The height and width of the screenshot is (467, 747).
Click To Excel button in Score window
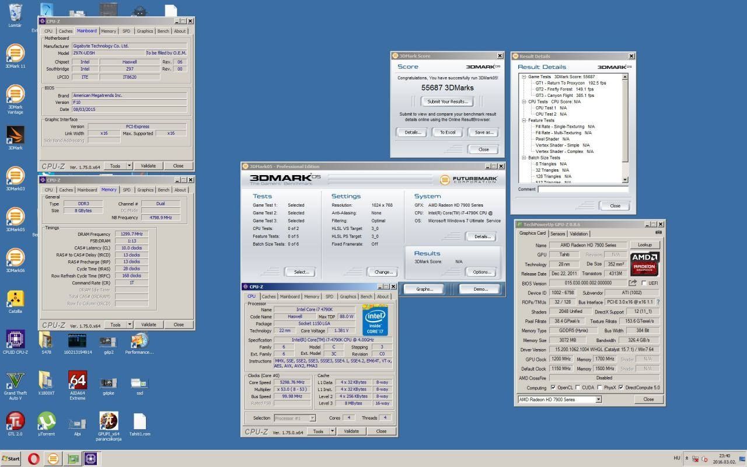pos(448,132)
